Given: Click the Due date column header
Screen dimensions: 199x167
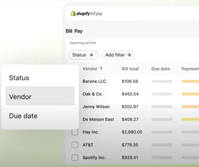Looking at the screenshot, I should tap(161, 69).
